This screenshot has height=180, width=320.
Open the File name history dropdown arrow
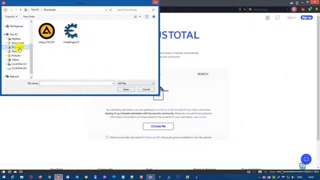click(x=113, y=83)
